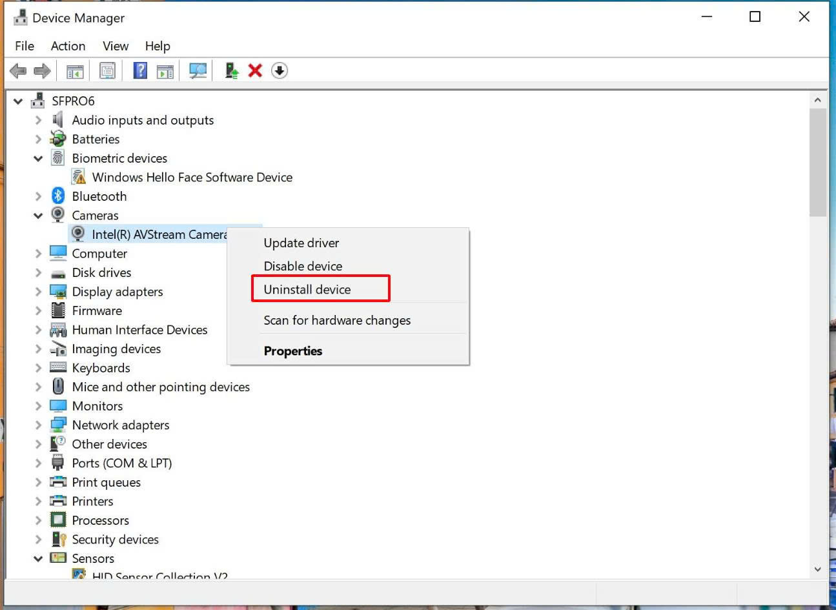
Task: Click the Firmware chip icon
Action: pos(58,310)
